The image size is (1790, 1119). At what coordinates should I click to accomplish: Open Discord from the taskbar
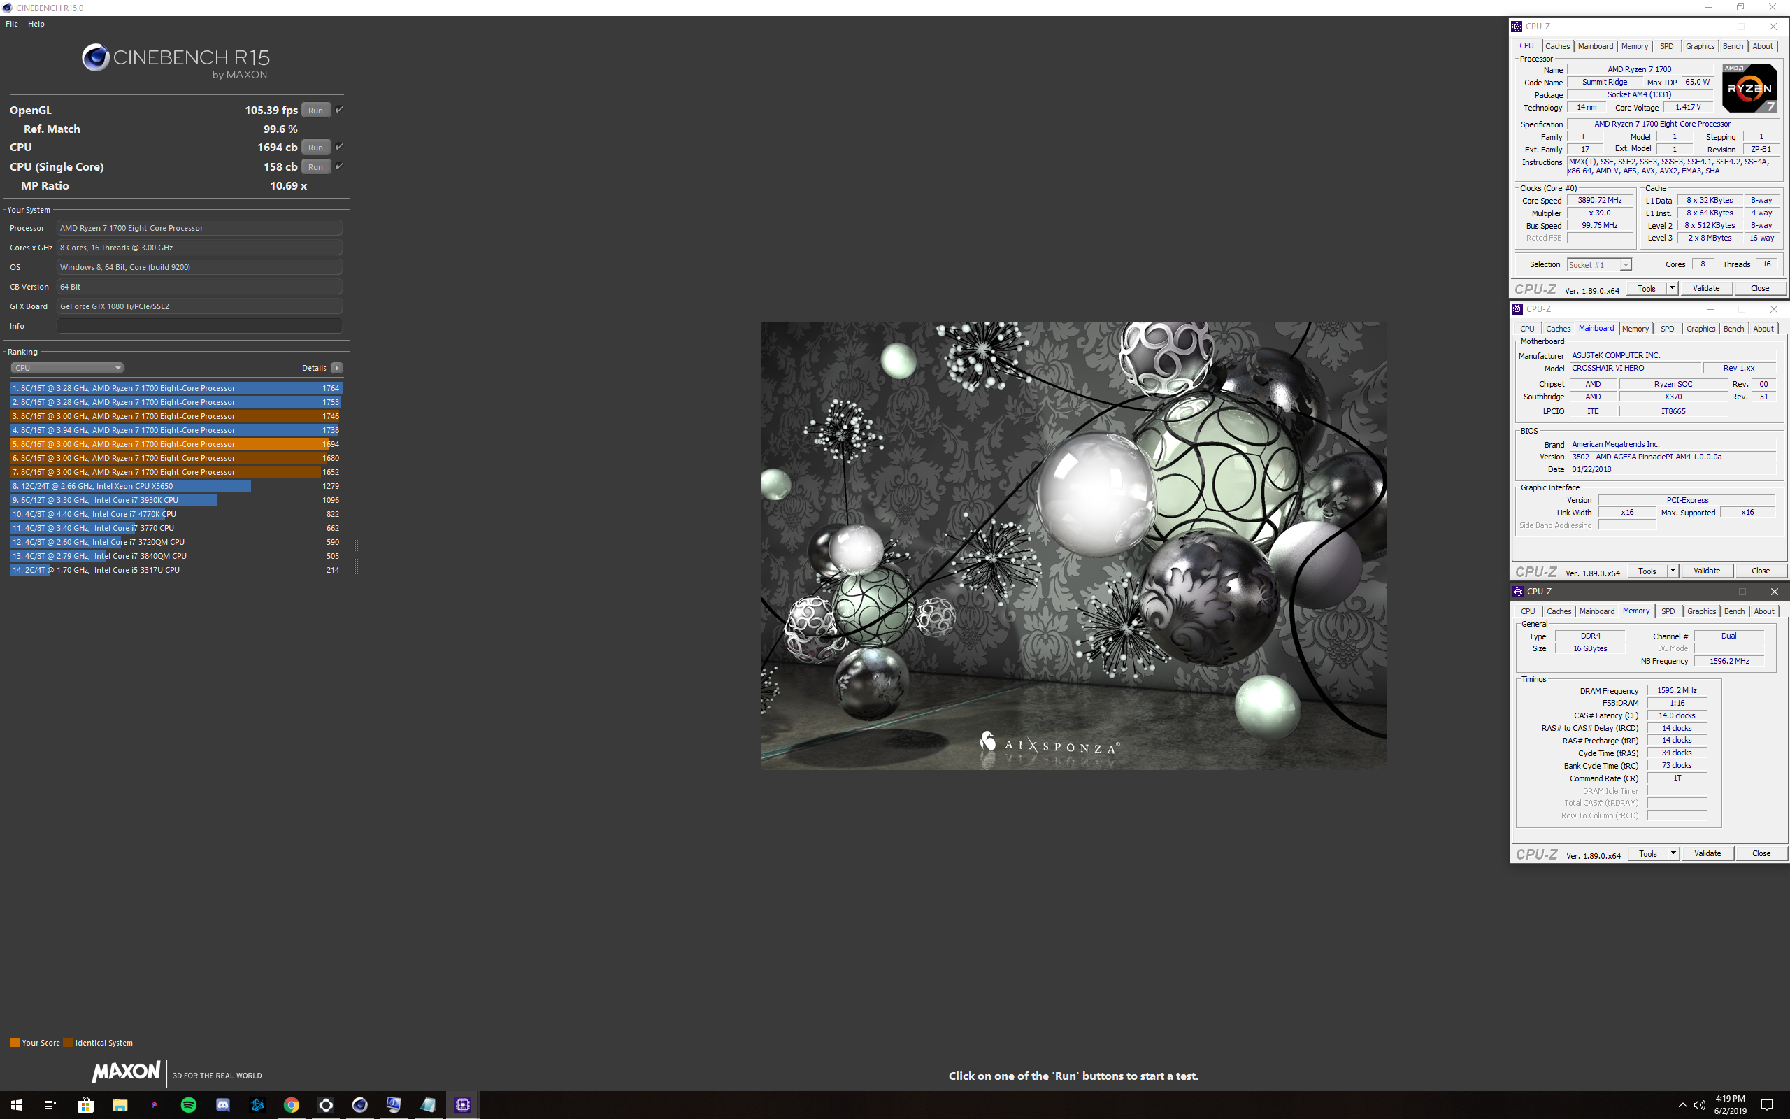[x=222, y=1105]
